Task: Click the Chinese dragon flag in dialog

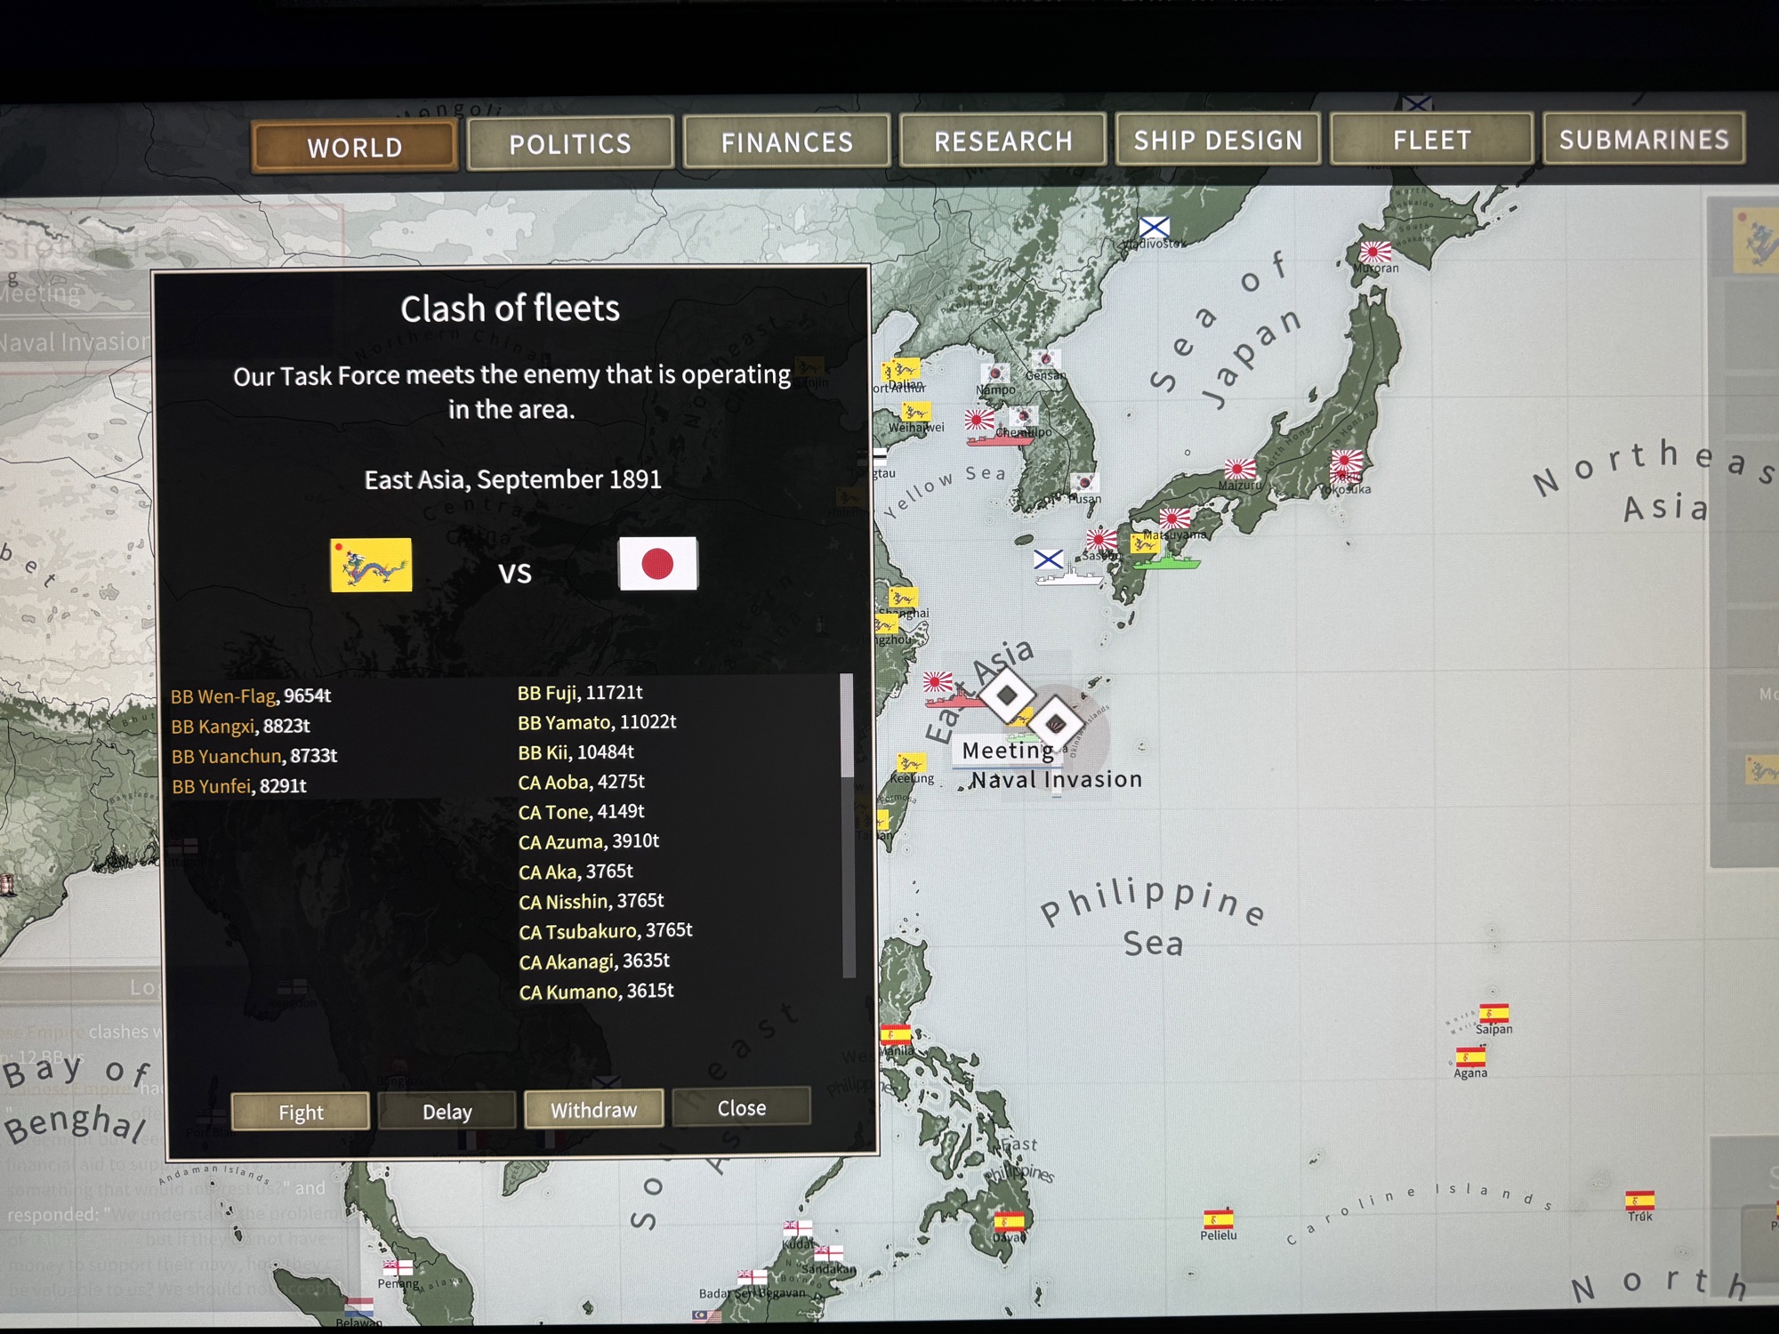Action: coord(371,565)
